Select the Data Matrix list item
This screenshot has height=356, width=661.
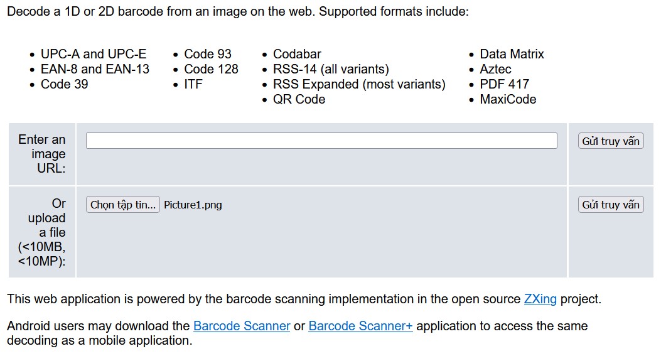[512, 54]
